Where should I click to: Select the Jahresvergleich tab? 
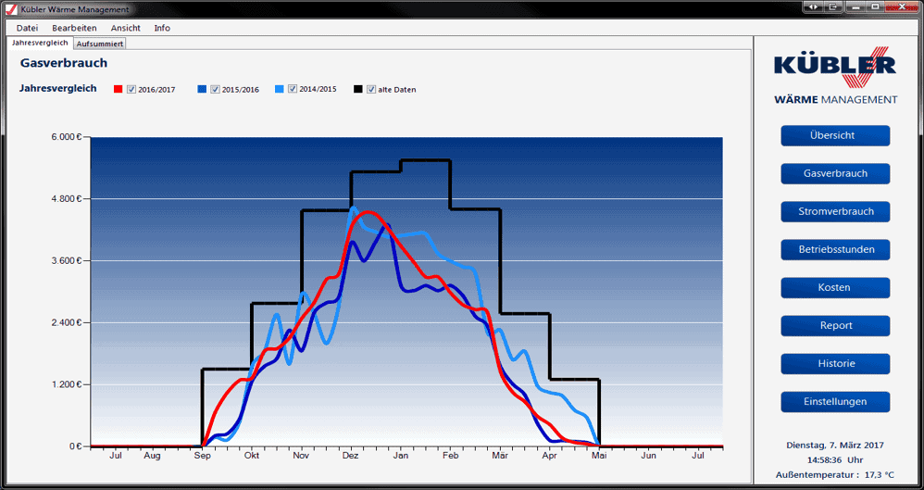(40, 43)
